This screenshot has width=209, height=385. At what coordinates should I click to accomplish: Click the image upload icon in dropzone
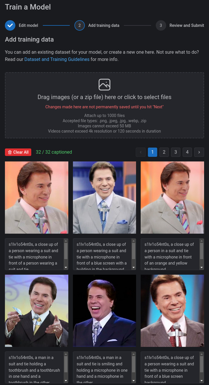pyautogui.click(x=104, y=84)
